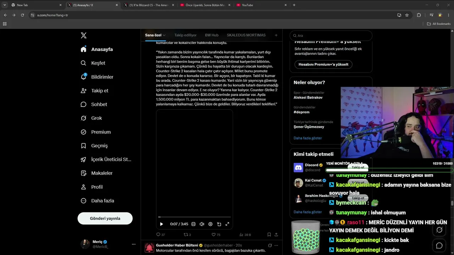Add a new timeline tab with the plus
This screenshot has width=454, height=255.
click(276, 35)
